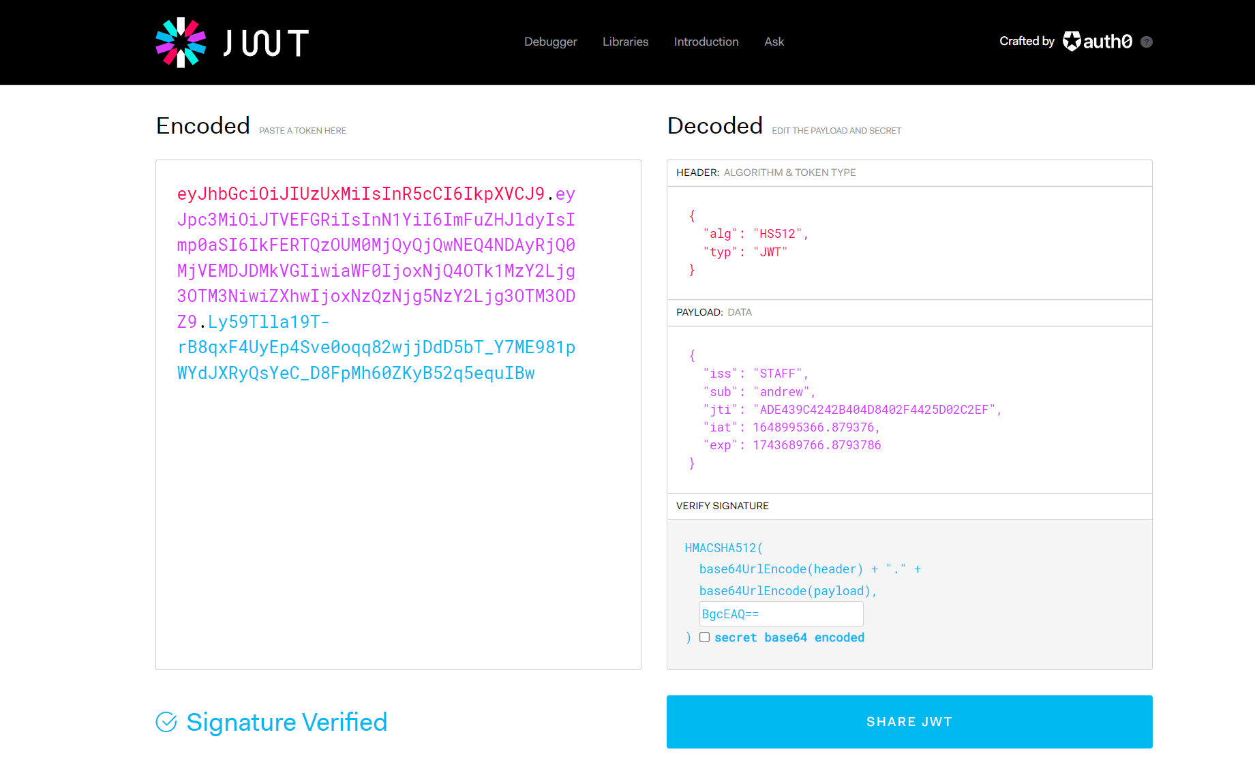Click the question mark help icon
Viewport: 1255px width, 771px height.
[1147, 42]
